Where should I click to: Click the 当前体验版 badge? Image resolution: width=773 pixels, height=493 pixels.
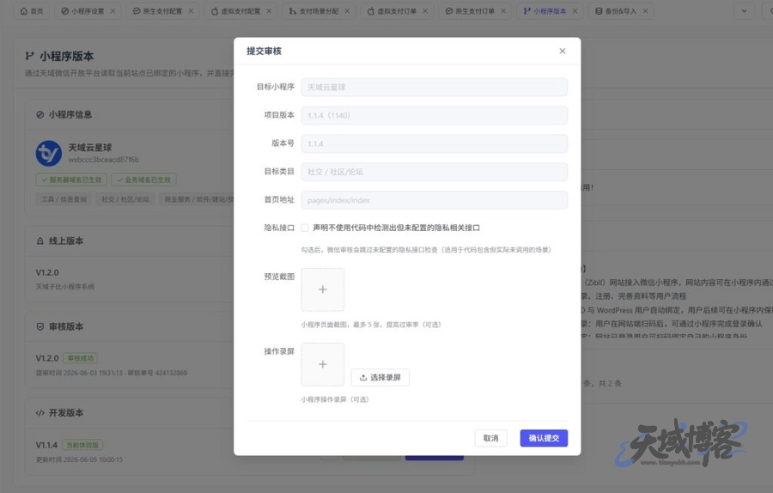(82, 445)
